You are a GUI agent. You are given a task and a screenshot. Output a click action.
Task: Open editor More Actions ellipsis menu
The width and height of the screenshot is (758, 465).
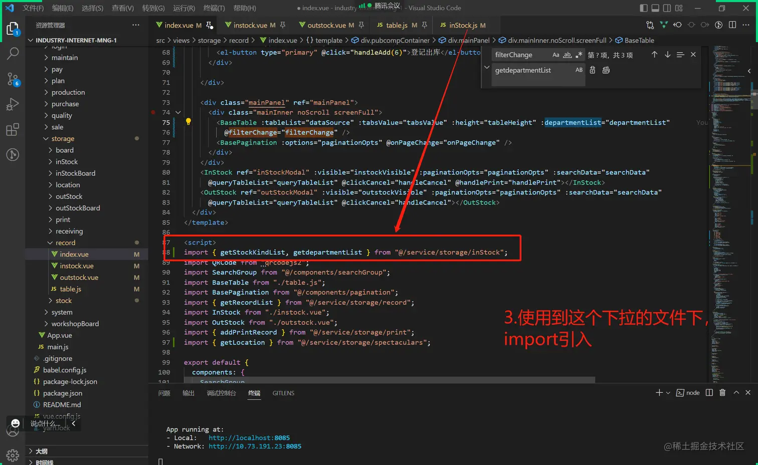[746, 25]
